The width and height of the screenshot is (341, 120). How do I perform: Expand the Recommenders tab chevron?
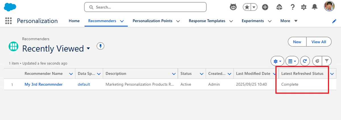(x=122, y=21)
